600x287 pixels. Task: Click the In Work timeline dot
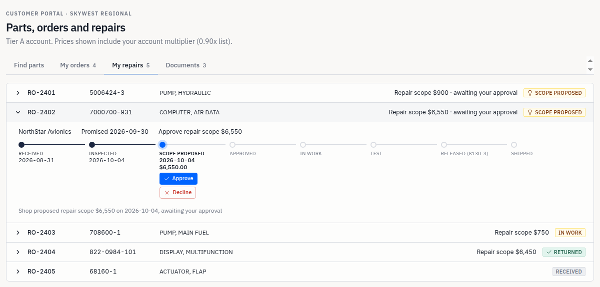303,145
